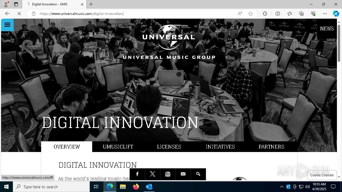Image resolution: width=342 pixels, height=192 pixels.
Task: Go back with the browser back arrow
Action: (x=7, y=14)
